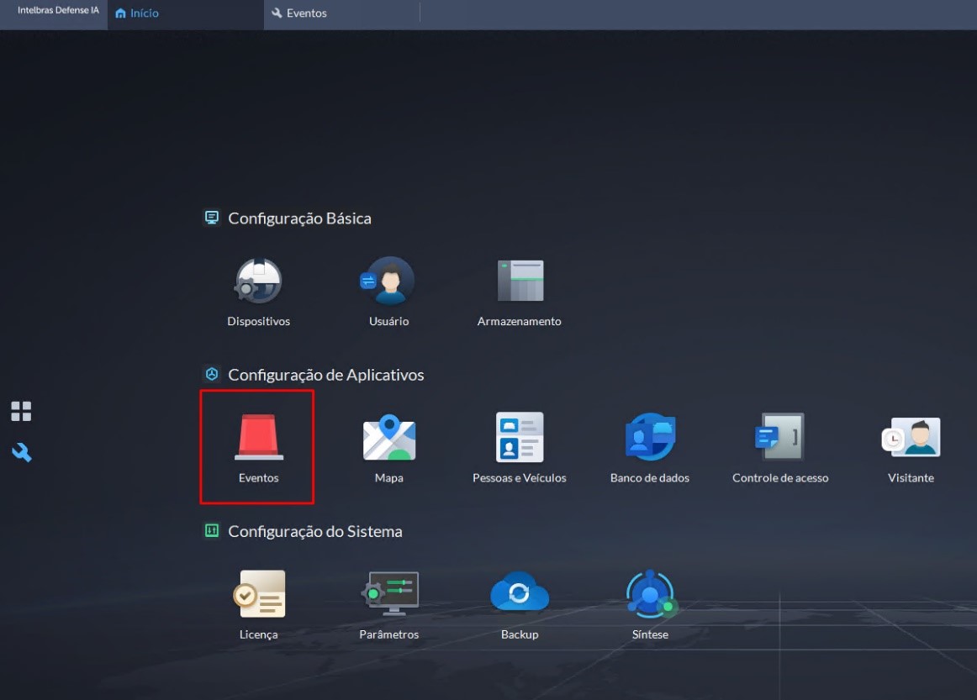
Task: Click the Configuração de Aplicativos section icon
Action: tap(212, 374)
